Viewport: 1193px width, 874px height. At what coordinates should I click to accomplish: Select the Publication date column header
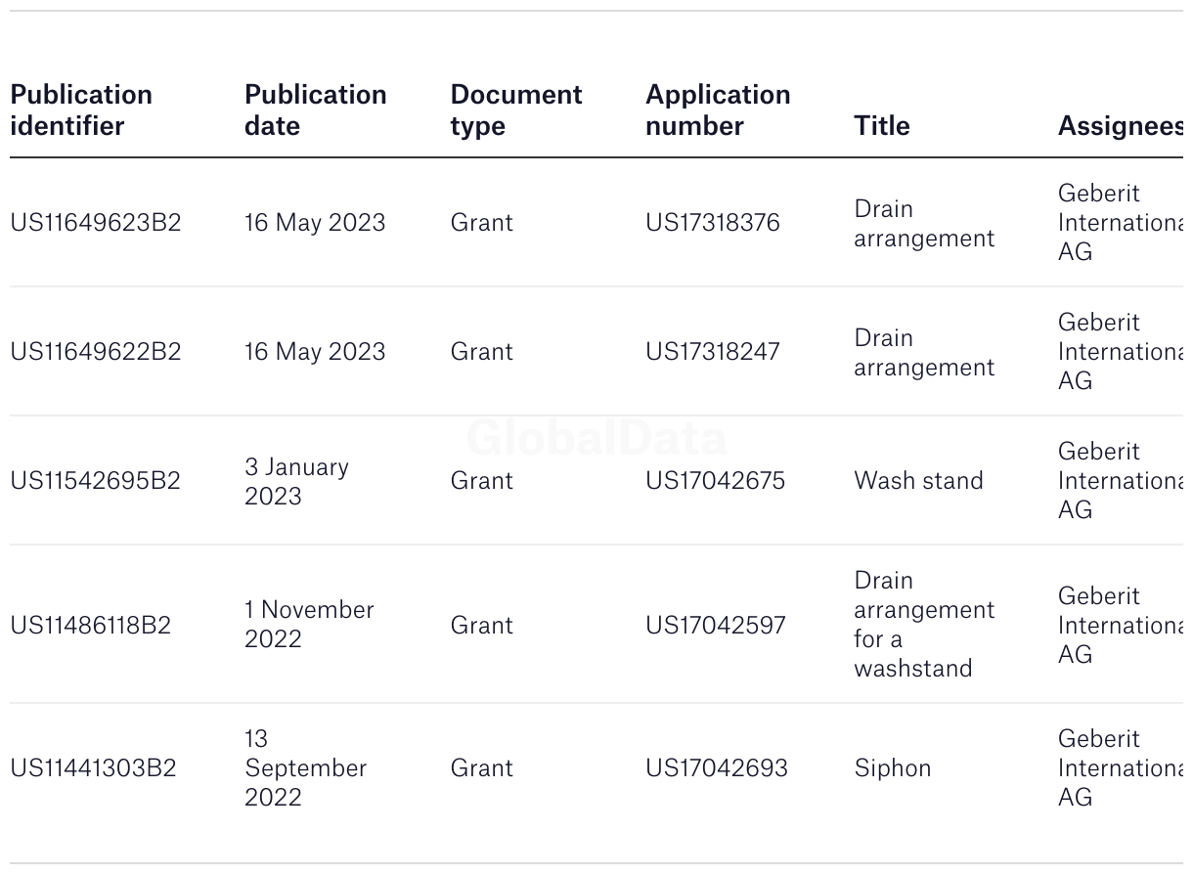(315, 110)
